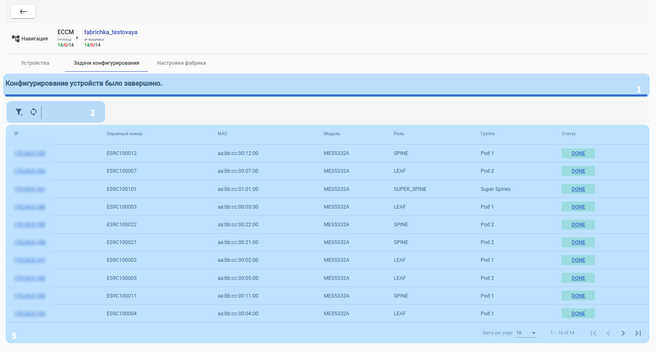Go to previous page arrow
This screenshot has width=656, height=352.
(608, 333)
